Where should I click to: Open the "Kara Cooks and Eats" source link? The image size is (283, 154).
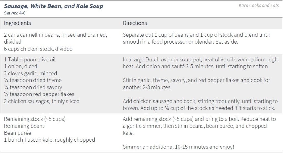(259, 5)
